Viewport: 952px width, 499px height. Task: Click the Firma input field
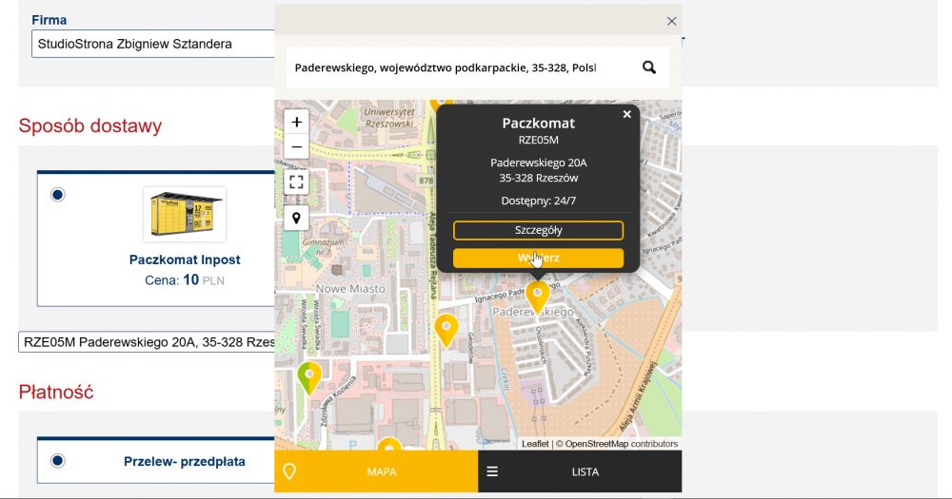(153, 44)
